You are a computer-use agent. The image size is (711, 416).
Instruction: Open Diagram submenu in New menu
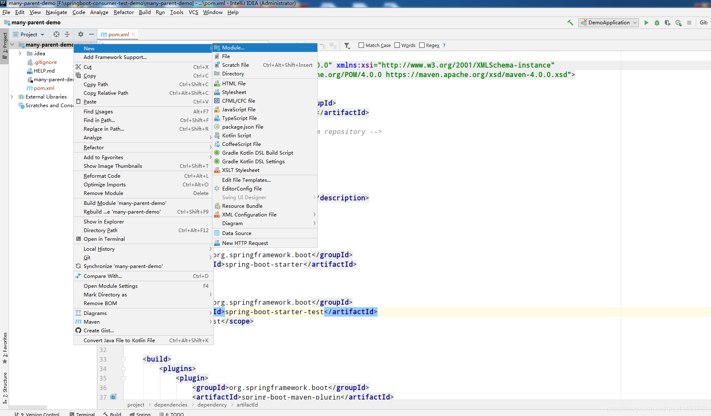265,223
